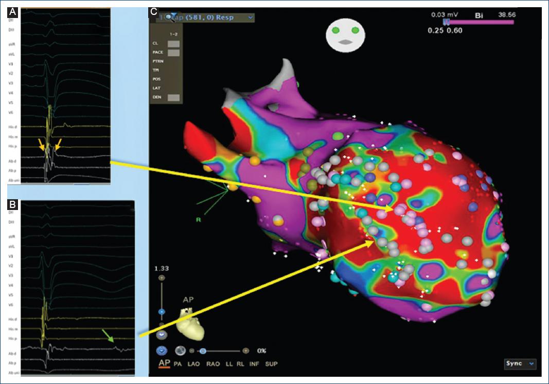Click the vertical zoom slider blue handle

click(x=162, y=312)
